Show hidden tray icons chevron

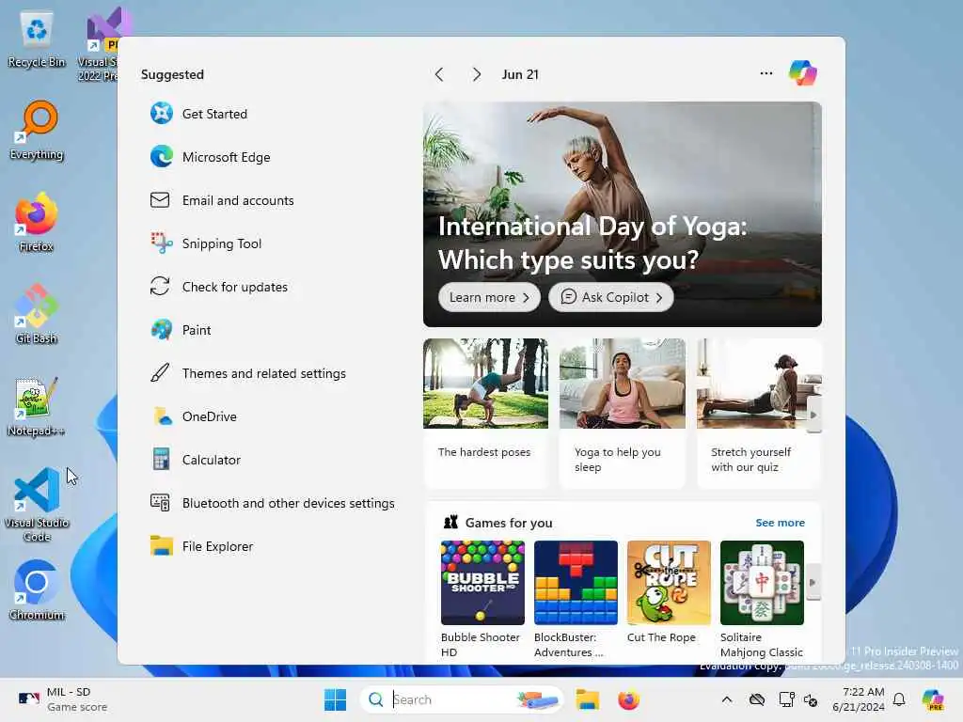click(727, 699)
